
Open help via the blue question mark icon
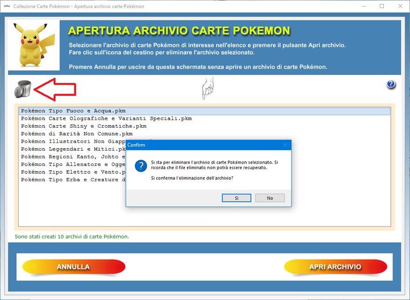click(x=391, y=84)
